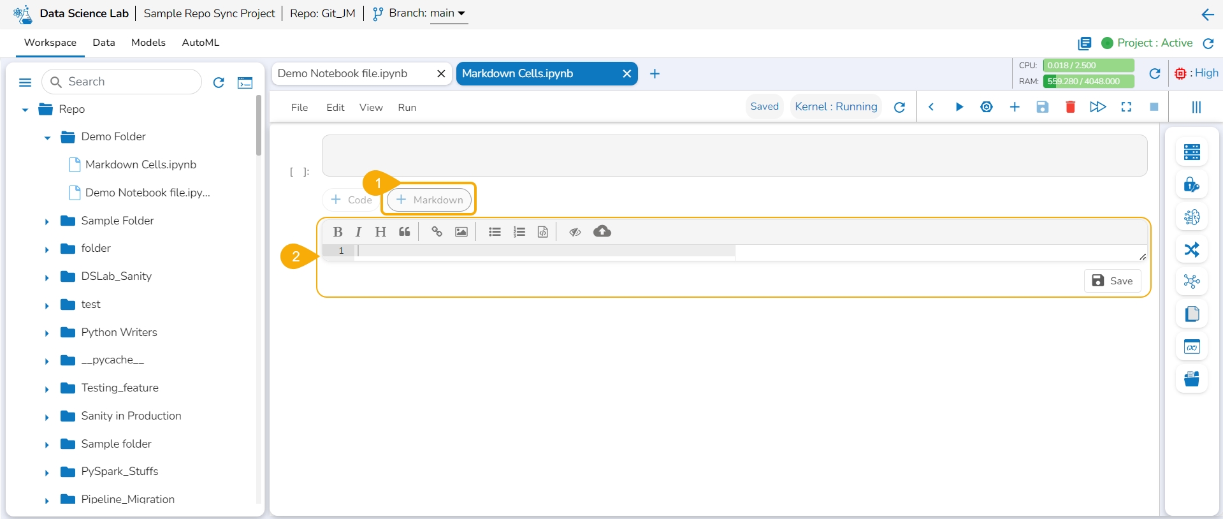Click the Save button in markdown cell

tap(1112, 281)
